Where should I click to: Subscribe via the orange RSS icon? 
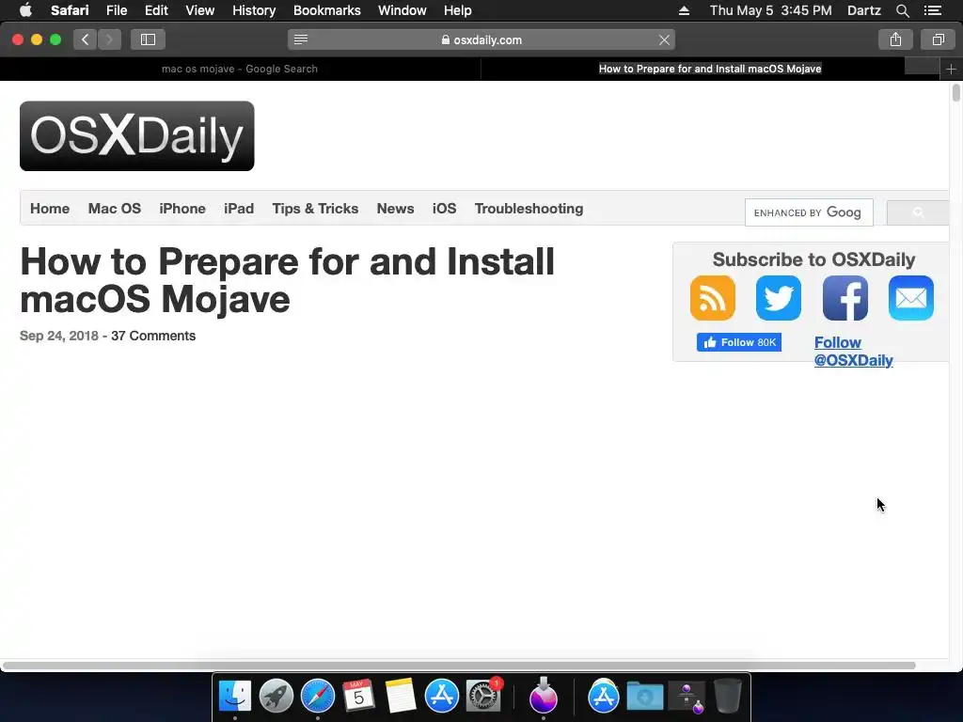click(713, 298)
